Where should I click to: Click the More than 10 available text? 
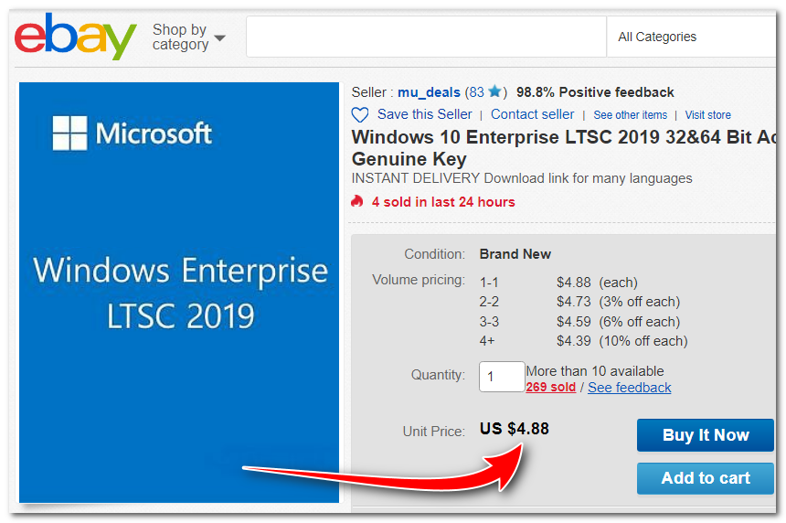[595, 371]
